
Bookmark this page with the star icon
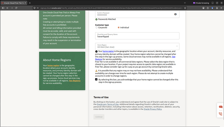(185, 8)
